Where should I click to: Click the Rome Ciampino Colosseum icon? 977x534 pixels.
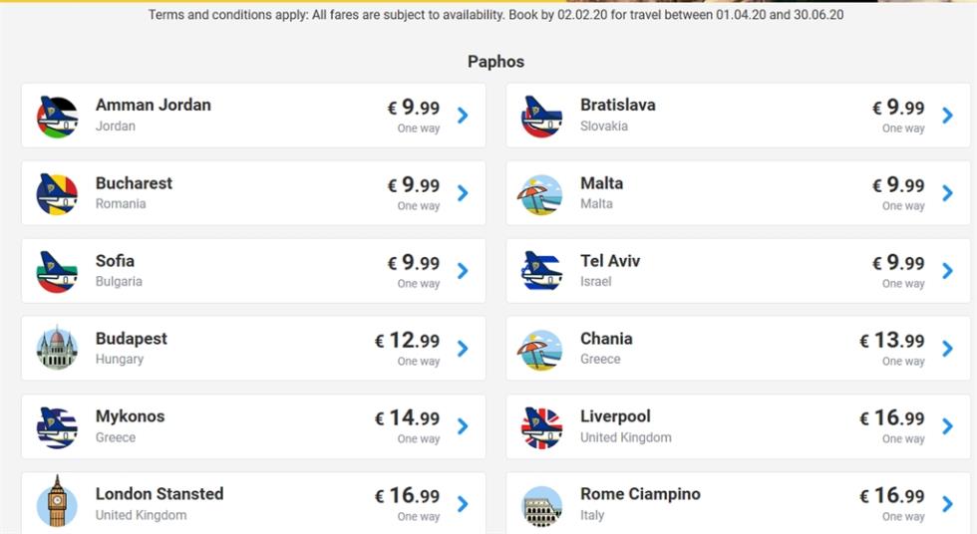[540, 505]
